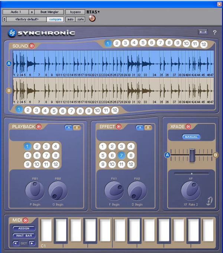Click the XFADE section red arrow icon

(188, 126)
